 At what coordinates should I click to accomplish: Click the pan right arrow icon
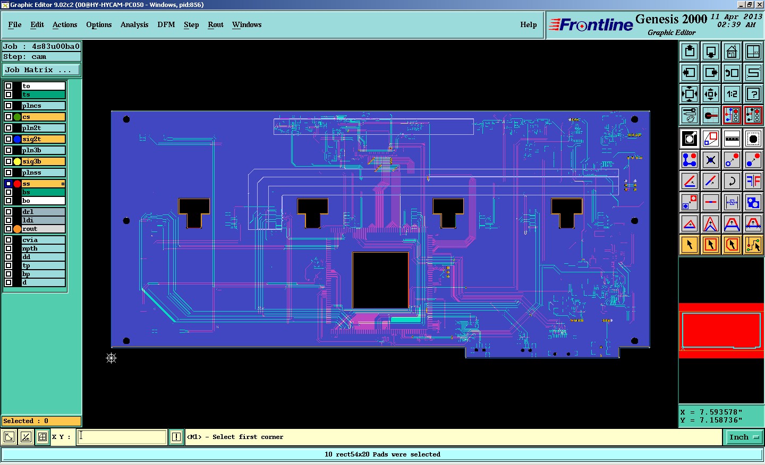[x=711, y=73]
